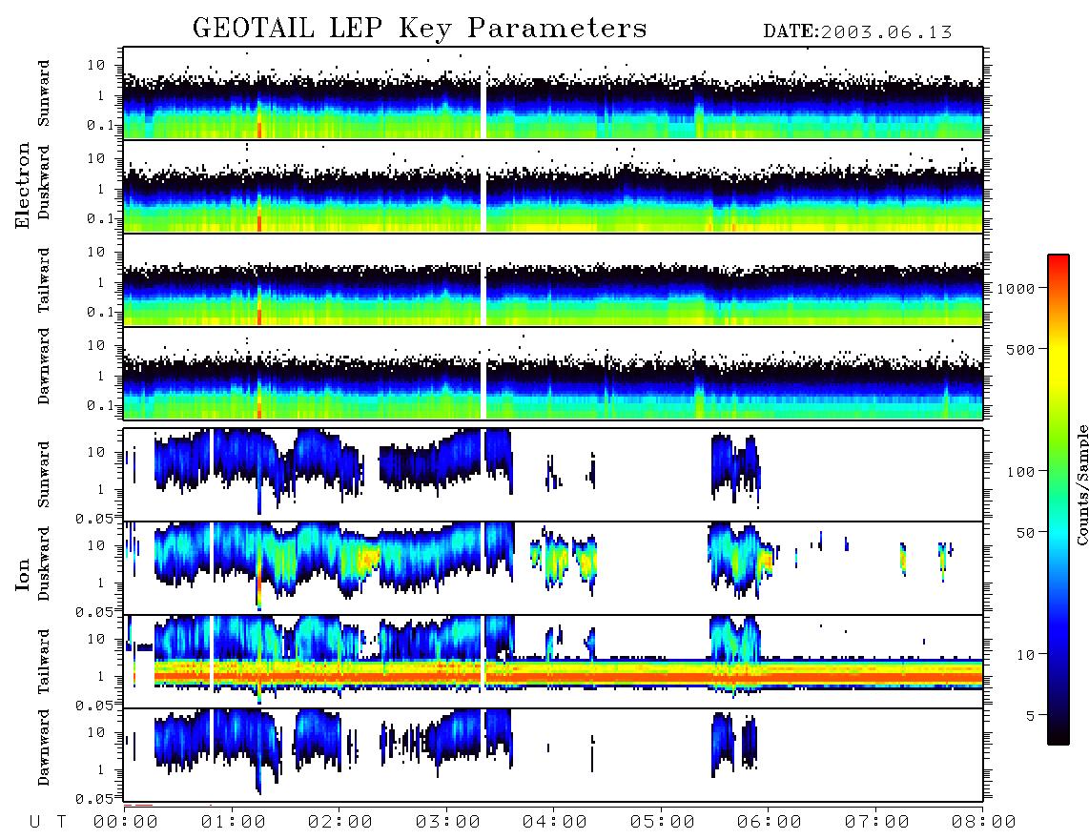1089x839 pixels.
Task: Click the 05:00 time tick label
Action: 662,823
